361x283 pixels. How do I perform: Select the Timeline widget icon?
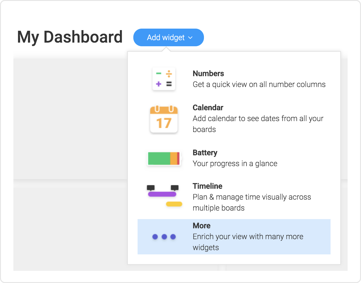pos(164,195)
